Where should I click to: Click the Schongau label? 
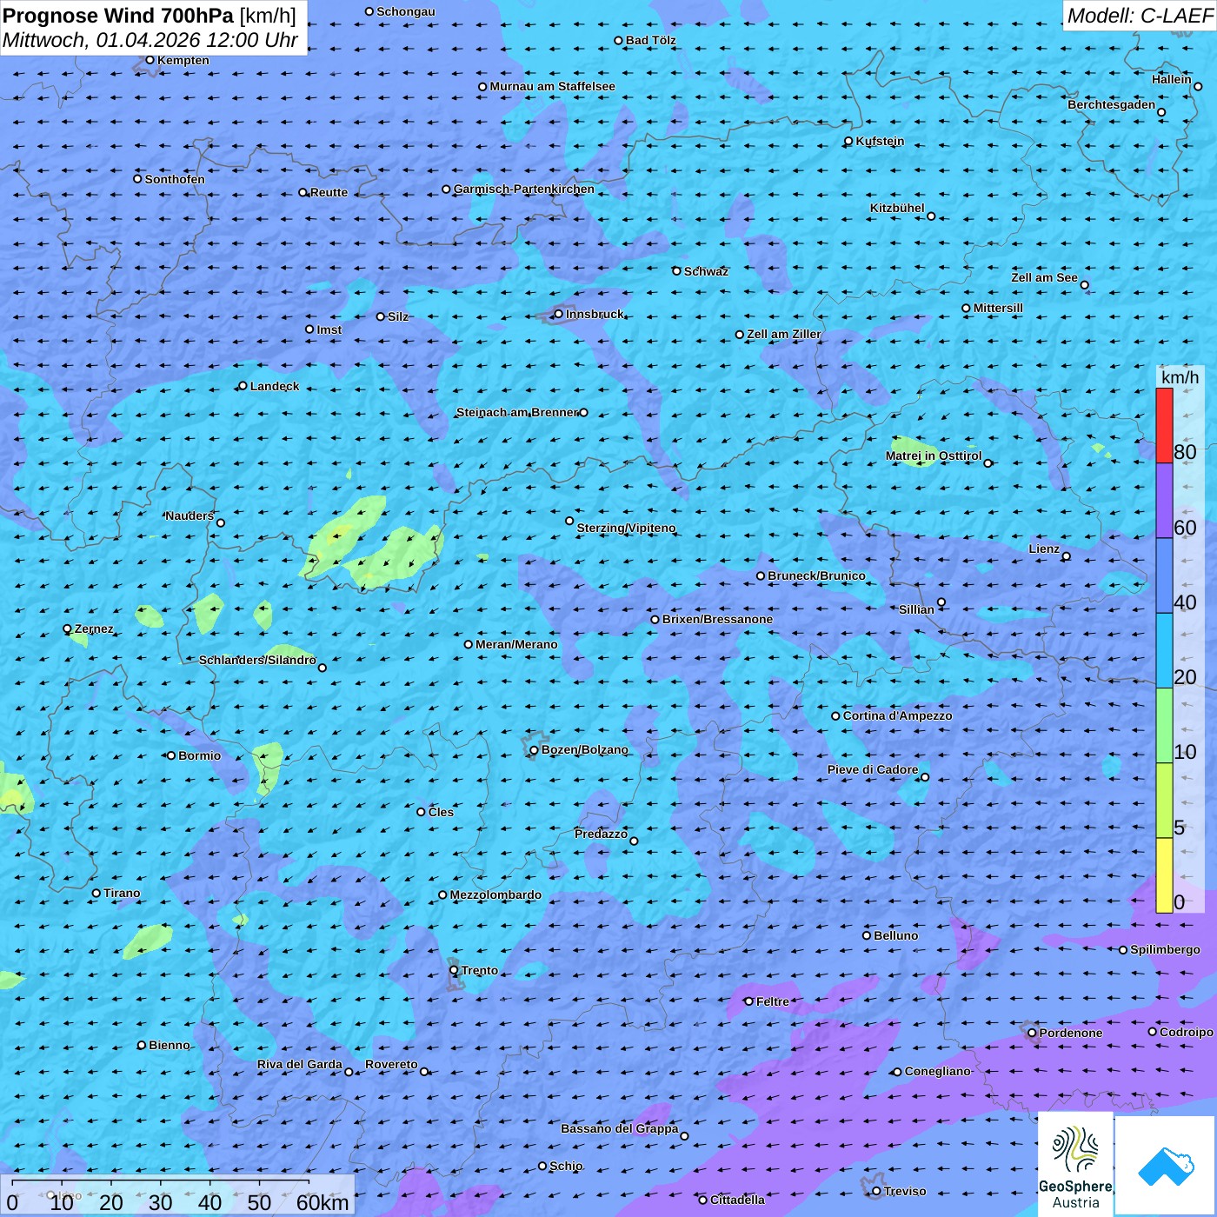[406, 11]
